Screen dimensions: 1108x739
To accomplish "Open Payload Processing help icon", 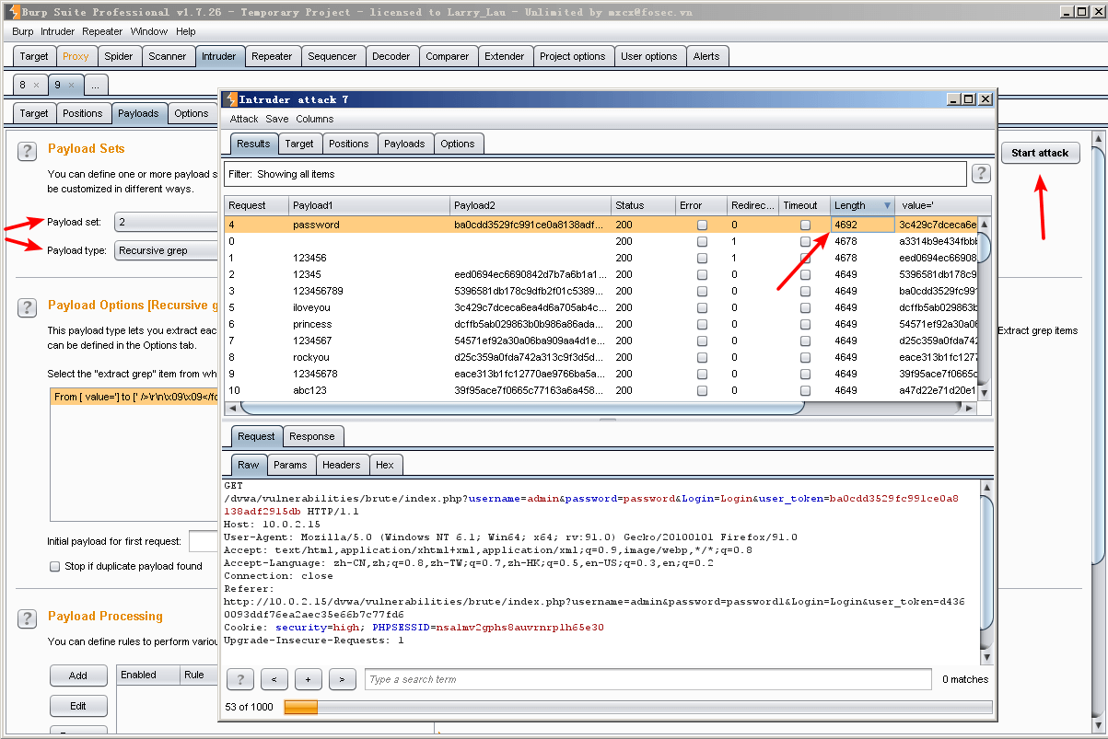I will (27, 619).
